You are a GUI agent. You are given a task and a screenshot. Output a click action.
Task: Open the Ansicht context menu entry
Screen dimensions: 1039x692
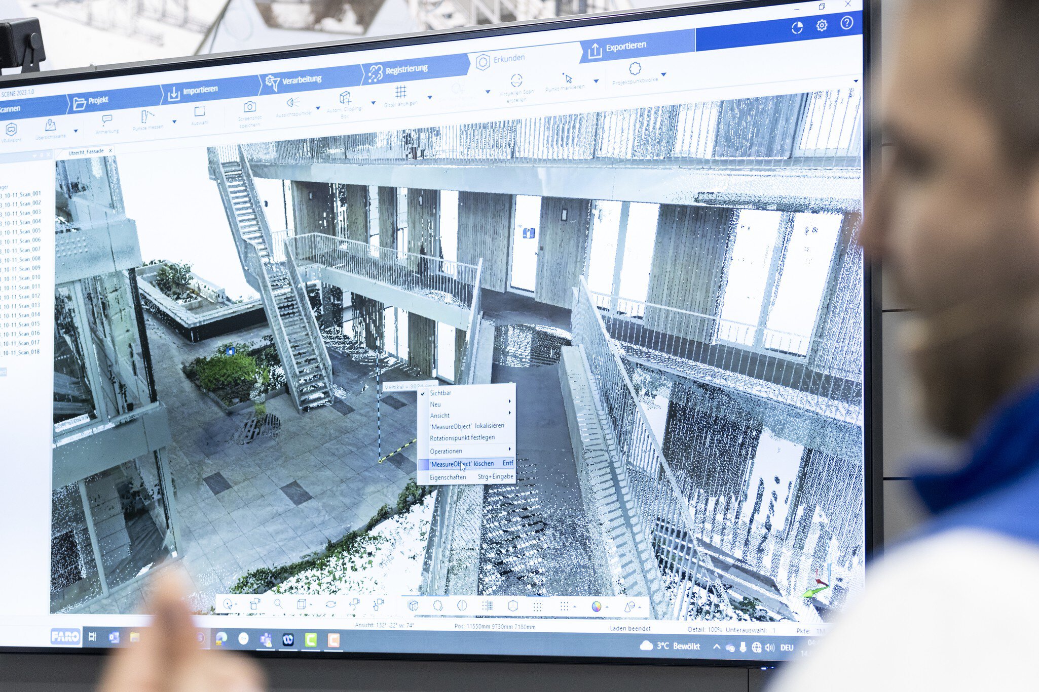[x=466, y=415]
